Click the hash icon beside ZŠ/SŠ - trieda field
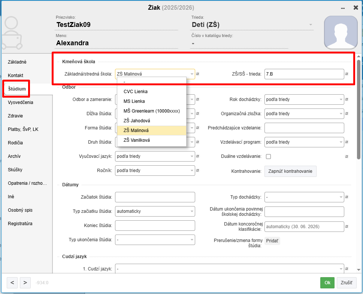The width and height of the screenshot is (363, 294). pos(347,74)
